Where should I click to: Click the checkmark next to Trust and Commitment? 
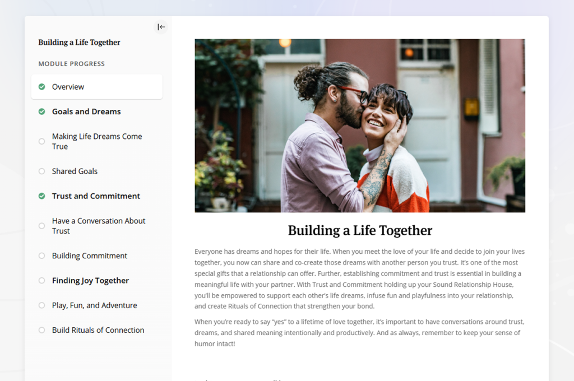pos(41,196)
